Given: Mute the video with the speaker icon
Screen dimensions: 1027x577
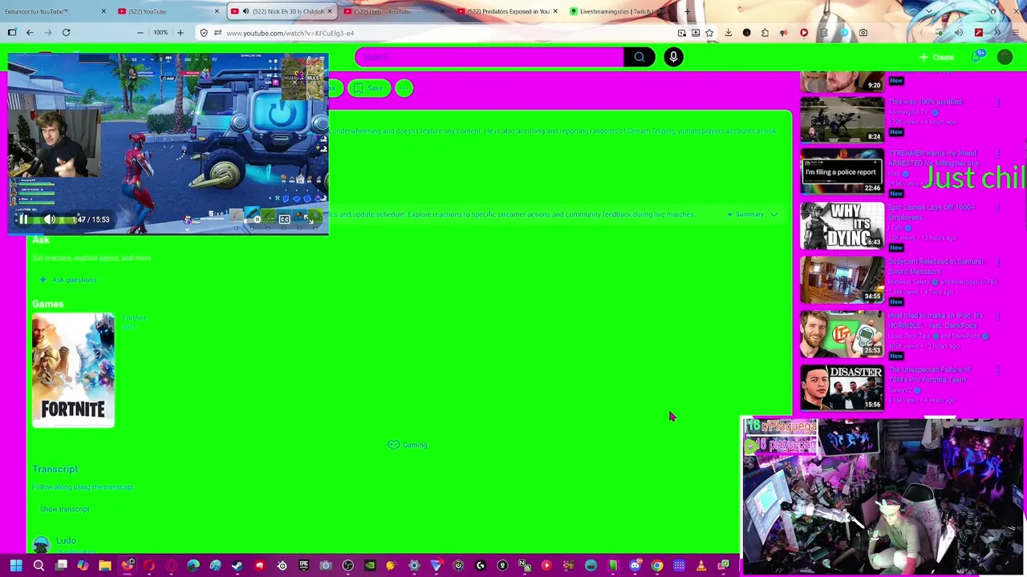Looking at the screenshot, I should 50,220.
